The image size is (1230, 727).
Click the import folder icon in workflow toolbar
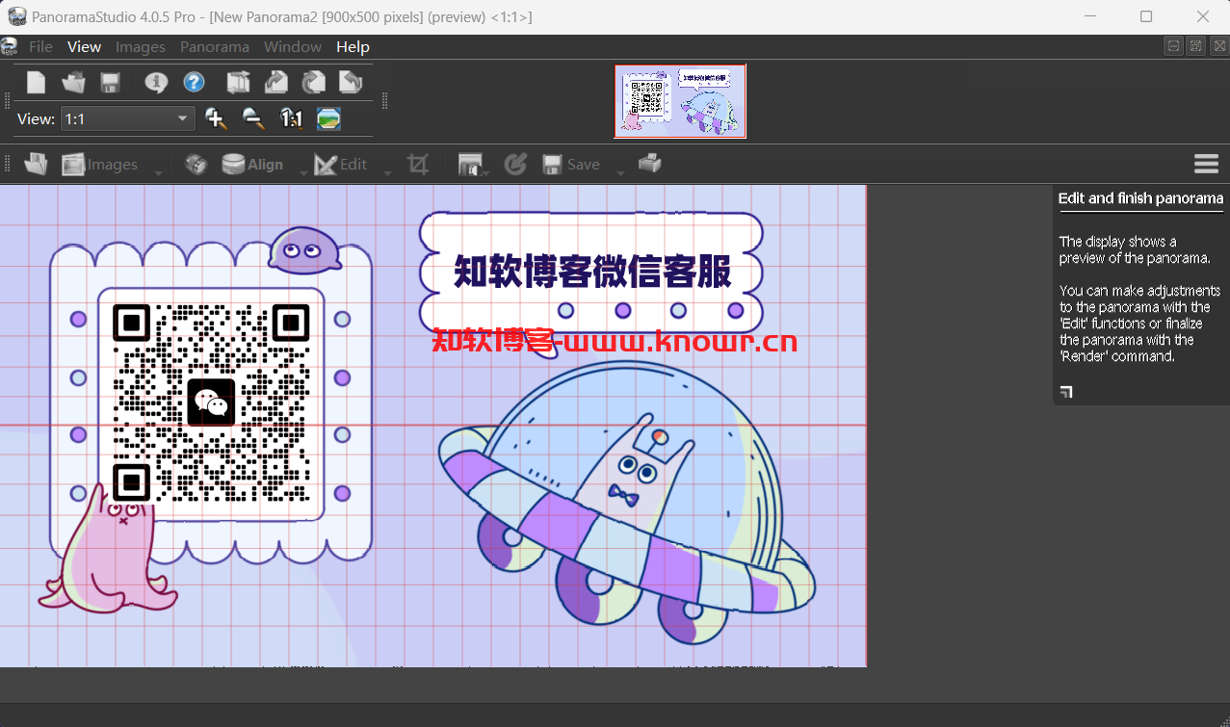pyautogui.click(x=37, y=165)
